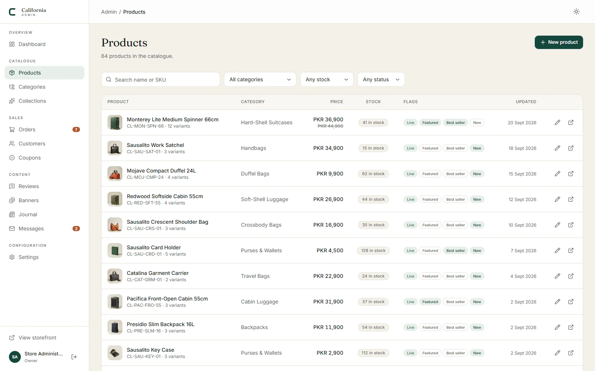Click the New product button
Image resolution: width=595 pixels, height=371 pixels.
point(559,42)
